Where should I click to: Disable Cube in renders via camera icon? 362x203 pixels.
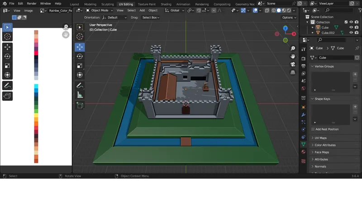[x=357, y=28]
